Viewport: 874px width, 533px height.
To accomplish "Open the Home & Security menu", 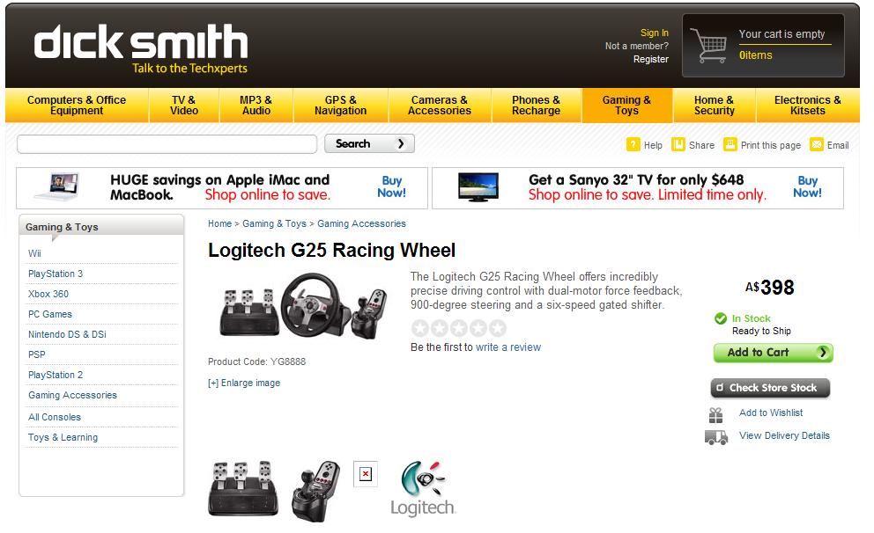I will (x=715, y=106).
